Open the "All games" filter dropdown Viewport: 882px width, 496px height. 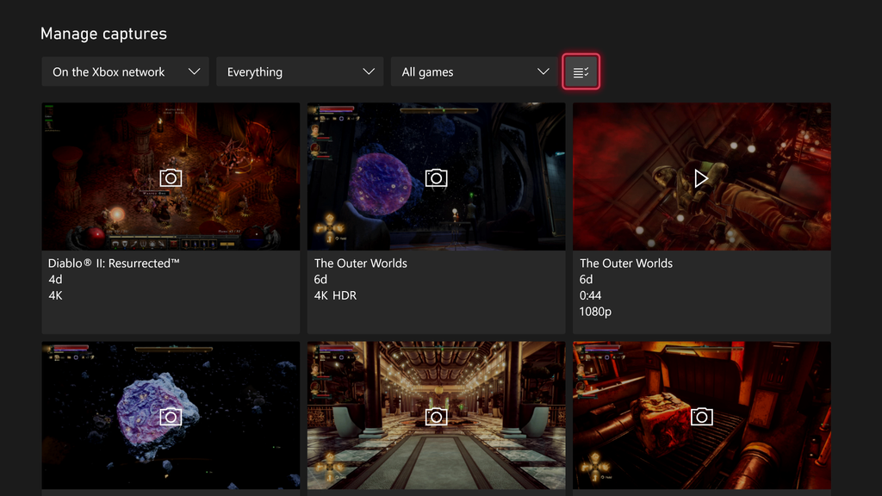475,71
